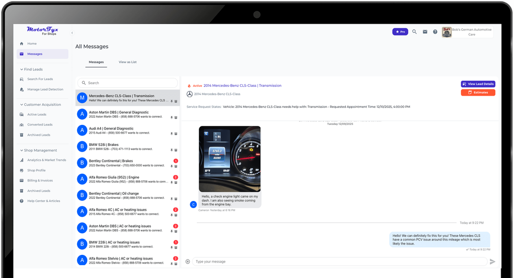
Task: Collapse the sidebar with the chevron arrow
Action: (72, 32)
